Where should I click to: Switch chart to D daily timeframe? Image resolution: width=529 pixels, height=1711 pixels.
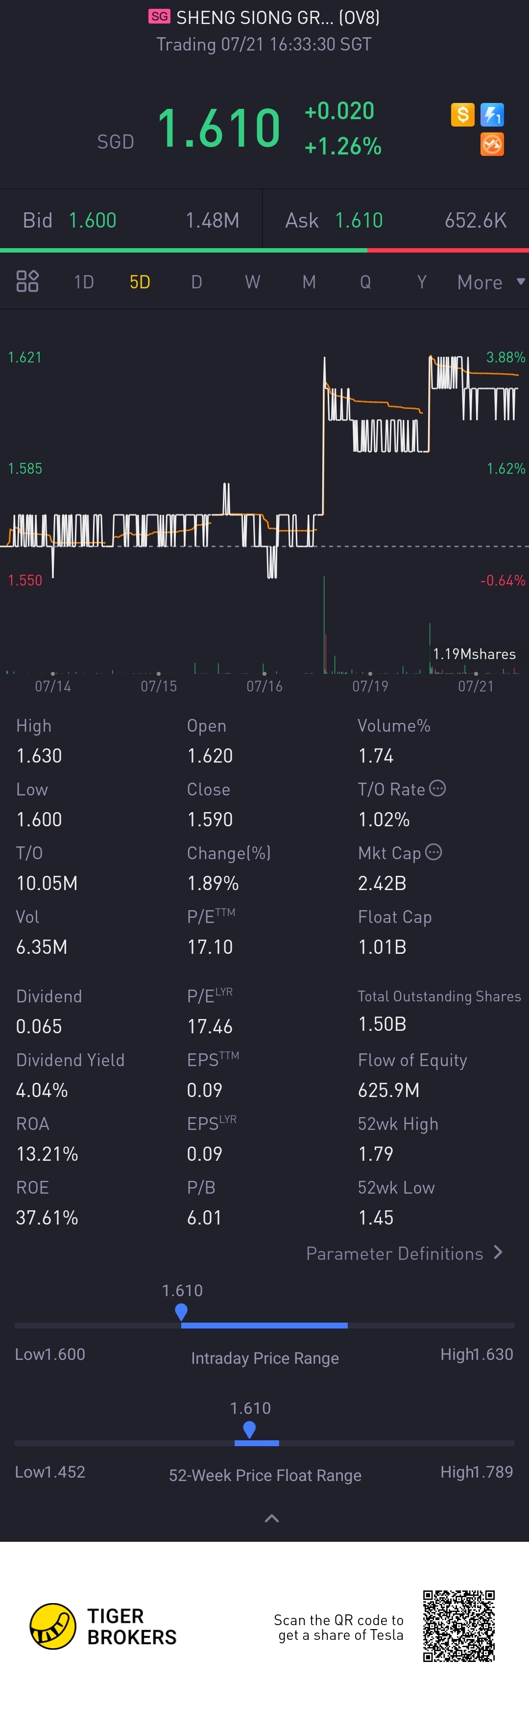(196, 281)
